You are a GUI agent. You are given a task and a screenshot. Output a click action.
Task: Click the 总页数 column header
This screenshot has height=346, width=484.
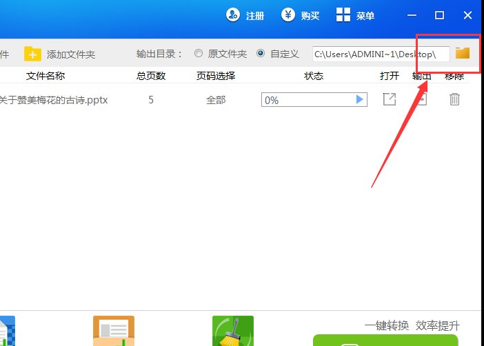click(x=151, y=76)
